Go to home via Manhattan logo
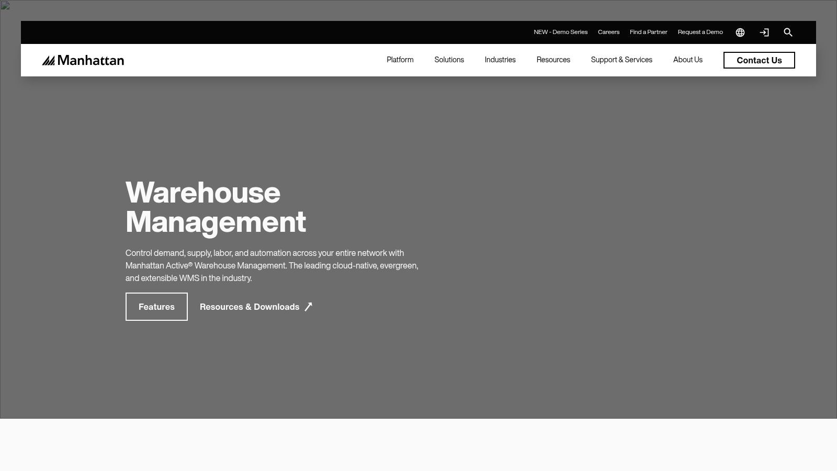 pyautogui.click(x=83, y=60)
